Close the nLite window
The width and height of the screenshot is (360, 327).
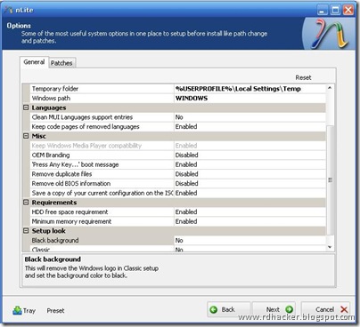click(x=348, y=10)
